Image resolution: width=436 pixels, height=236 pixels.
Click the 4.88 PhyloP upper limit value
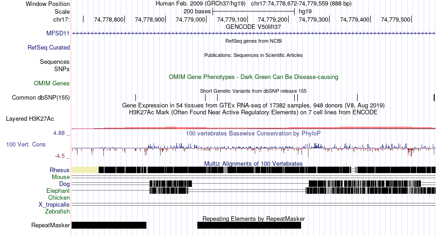(x=59, y=133)
